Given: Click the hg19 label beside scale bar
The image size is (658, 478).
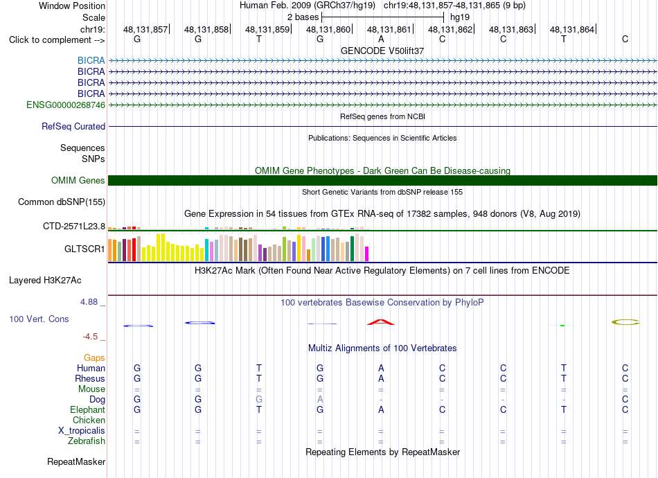Looking at the screenshot, I should [x=460, y=17].
